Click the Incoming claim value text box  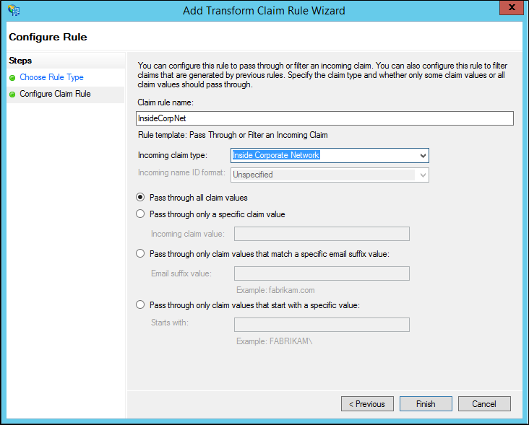pyautogui.click(x=322, y=234)
